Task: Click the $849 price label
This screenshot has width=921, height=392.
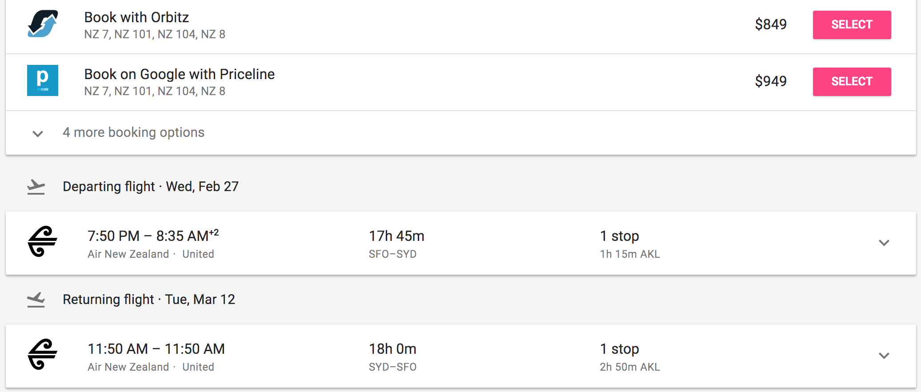Action: click(x=770, y=24)
